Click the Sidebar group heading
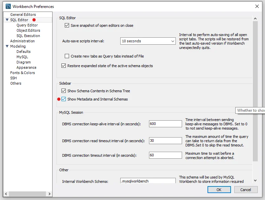This screenshot has height=200, width=265. tap(65, 83)
